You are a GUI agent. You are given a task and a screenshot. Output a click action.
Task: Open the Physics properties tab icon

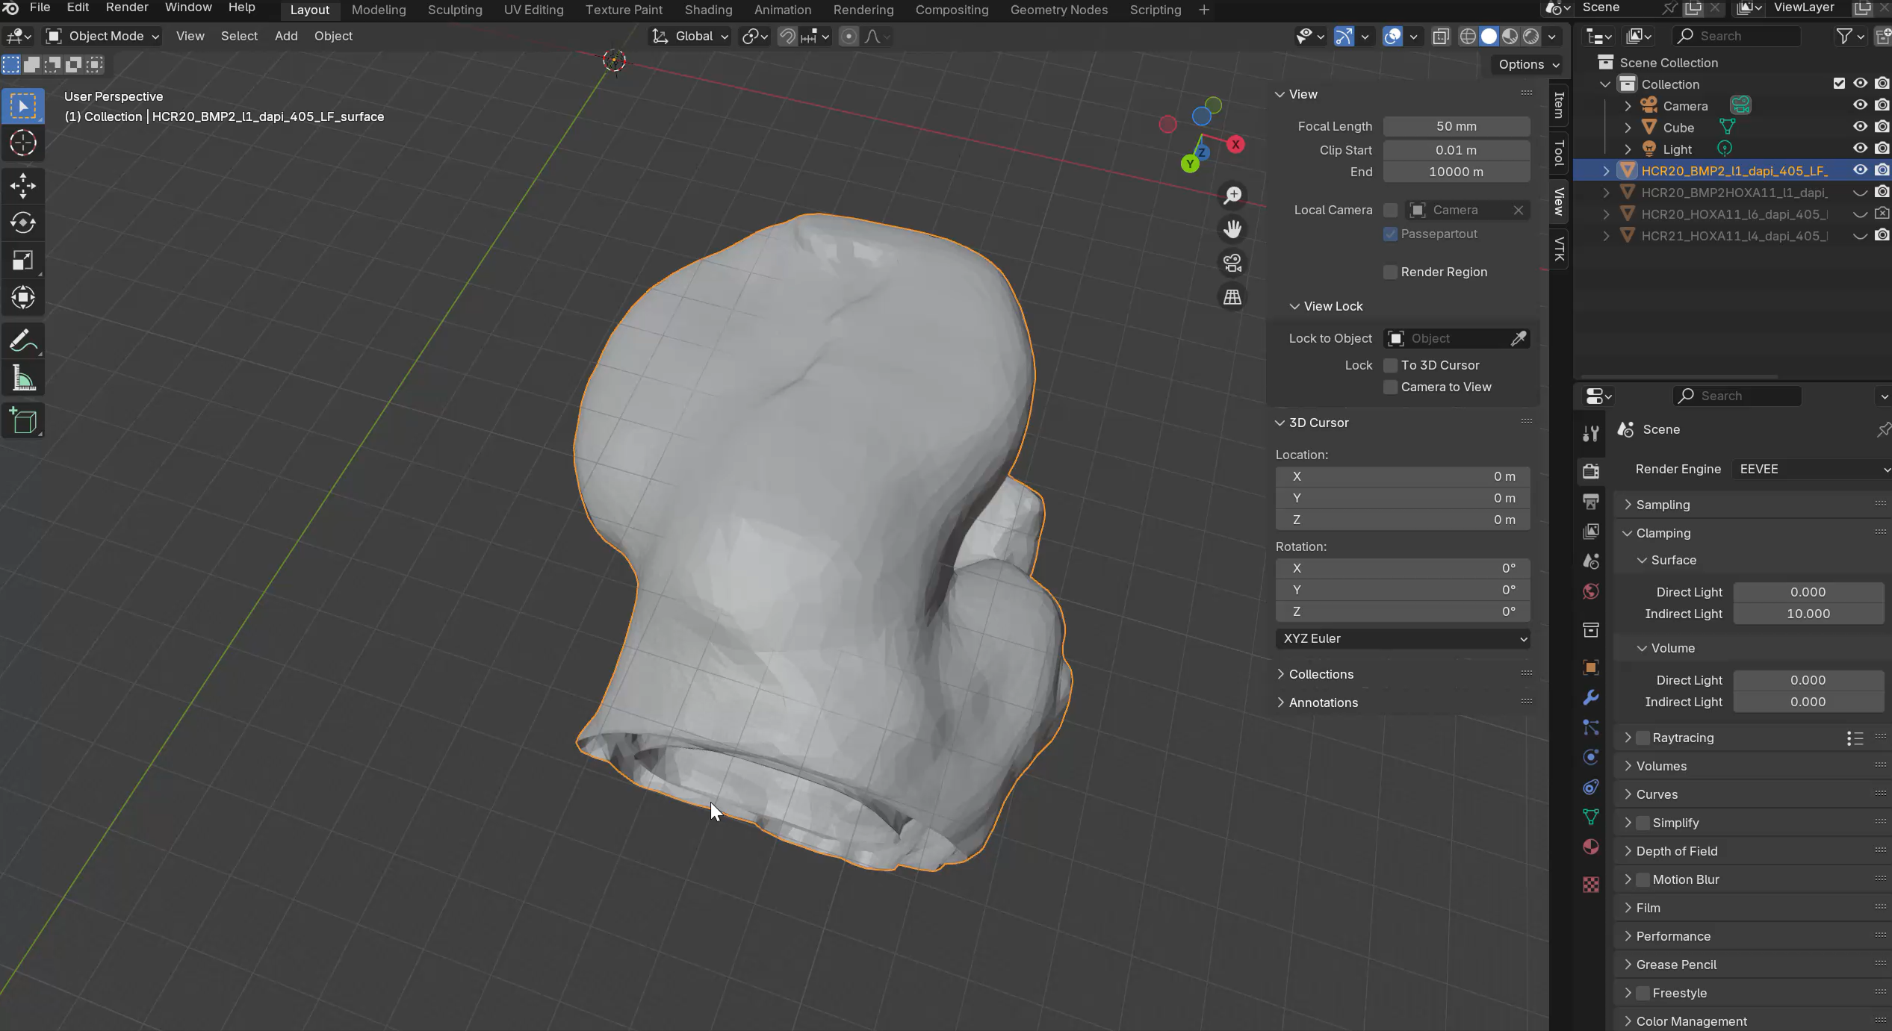tap(1591, 757)
